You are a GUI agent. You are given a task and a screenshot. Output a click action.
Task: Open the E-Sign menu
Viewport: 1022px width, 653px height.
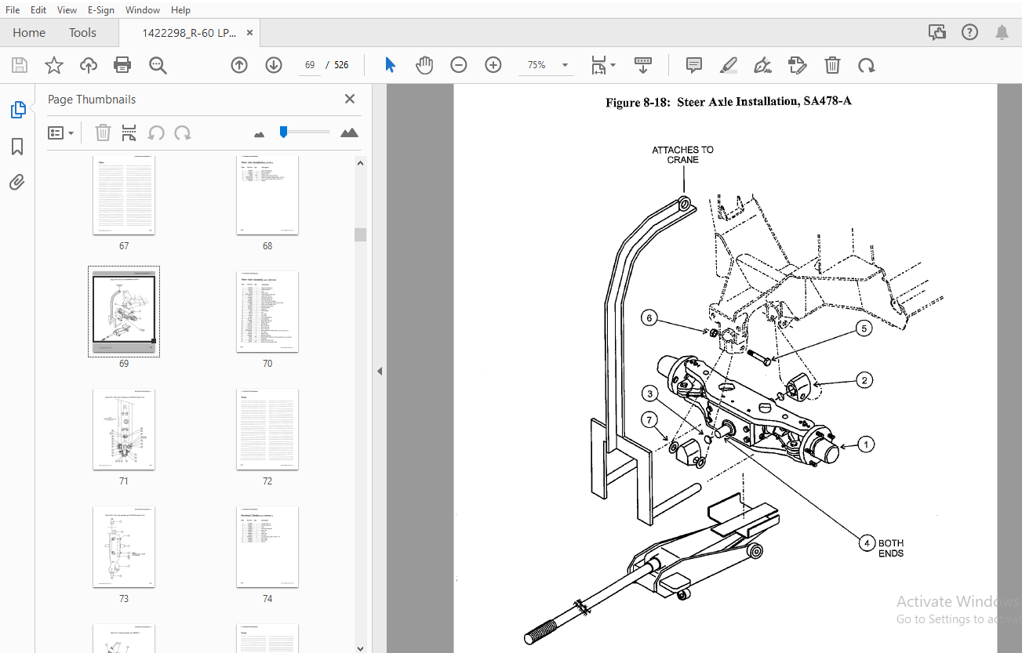[101, 10]
